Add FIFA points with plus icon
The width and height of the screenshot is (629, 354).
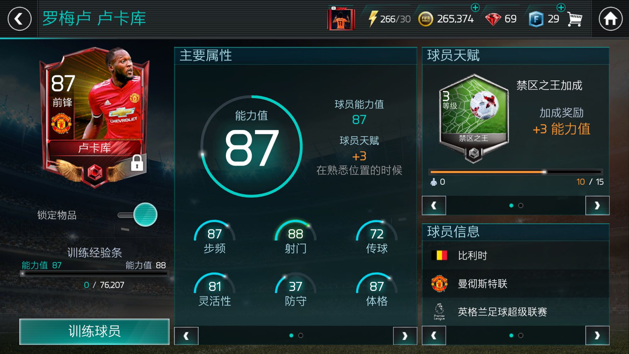coord(561,7)
